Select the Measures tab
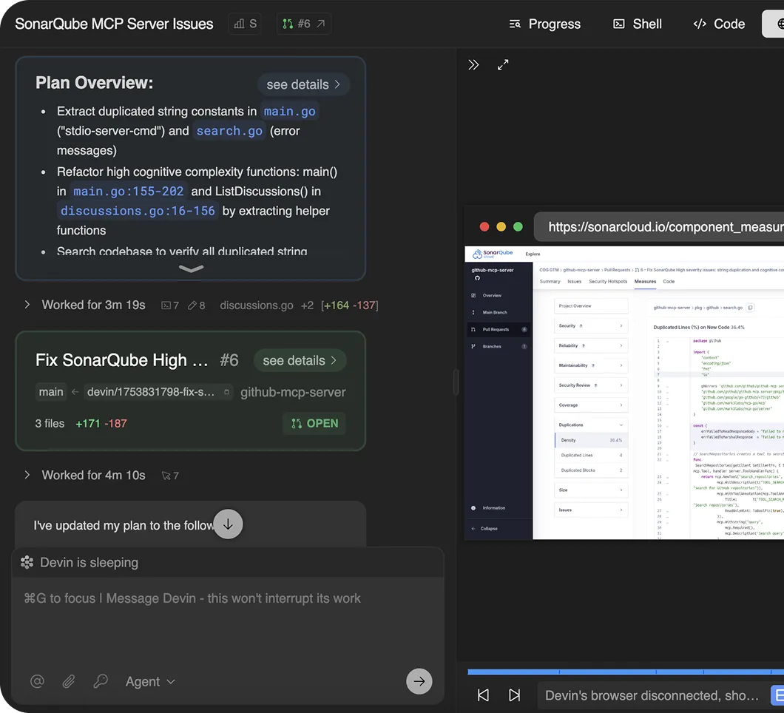Viewport: 784px width, 713px height. (x=645, y=282)
